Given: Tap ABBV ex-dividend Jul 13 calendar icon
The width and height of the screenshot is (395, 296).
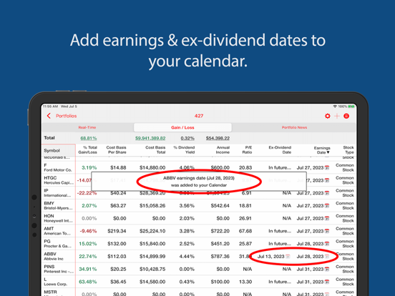Looking at the screenshot, I should pos(288,257).
